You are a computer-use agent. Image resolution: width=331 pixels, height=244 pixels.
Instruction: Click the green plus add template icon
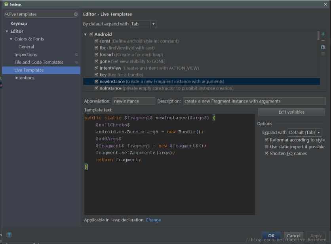[323, 34]
